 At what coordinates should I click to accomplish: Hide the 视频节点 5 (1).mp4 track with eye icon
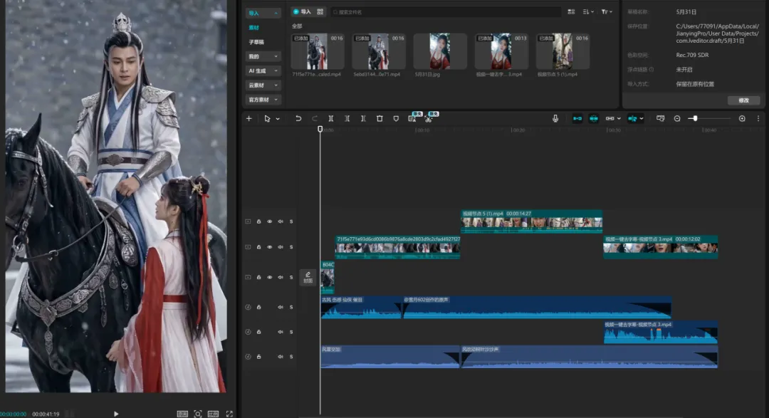(269, 221)
